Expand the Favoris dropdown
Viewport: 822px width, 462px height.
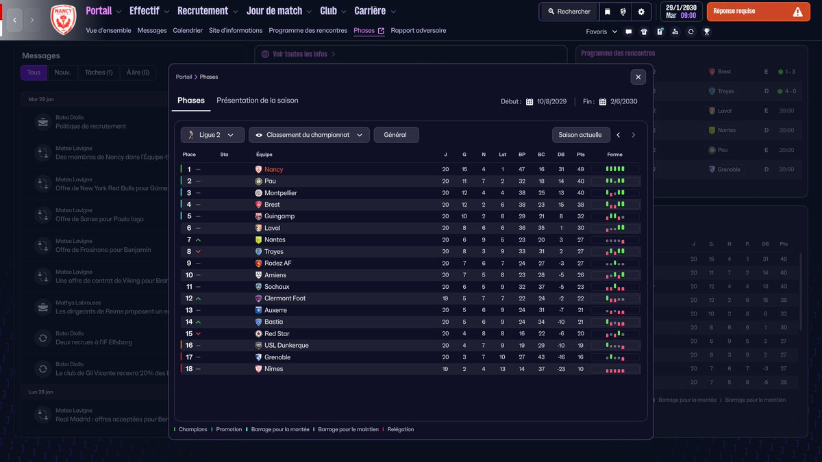[601, 31]
